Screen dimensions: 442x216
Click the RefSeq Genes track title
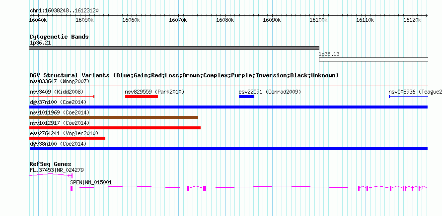(x=51, y=164)
